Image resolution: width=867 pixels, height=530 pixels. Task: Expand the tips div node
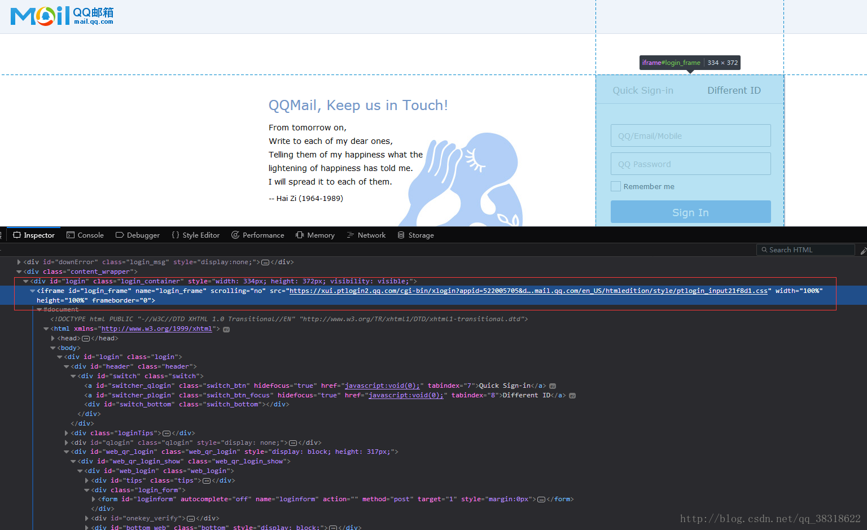coord(86,480)
